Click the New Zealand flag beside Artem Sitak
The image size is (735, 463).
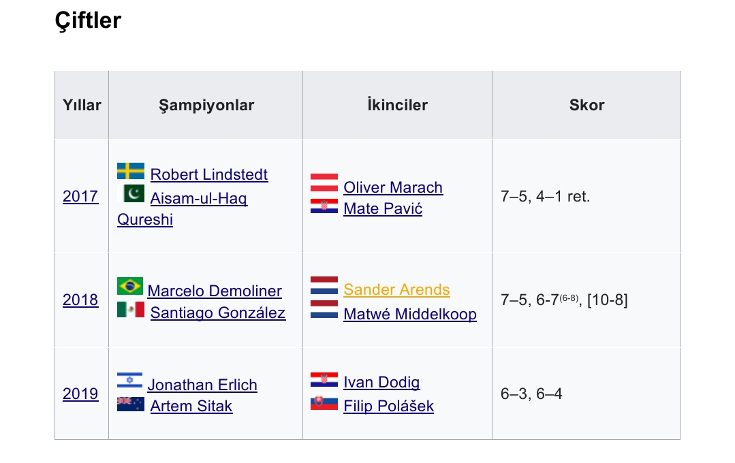131,404
